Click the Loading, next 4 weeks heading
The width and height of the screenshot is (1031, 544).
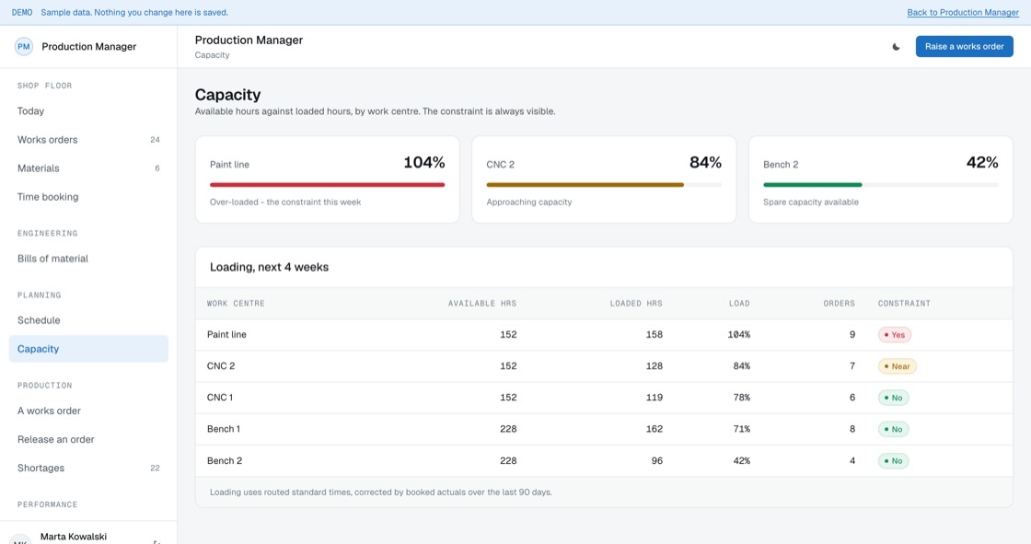tap(269, 267)
